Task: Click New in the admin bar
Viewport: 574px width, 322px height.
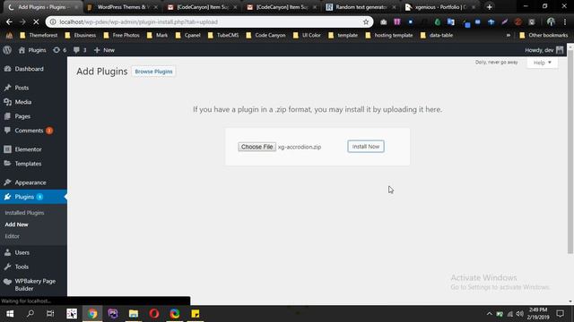Action: [104, 50]
